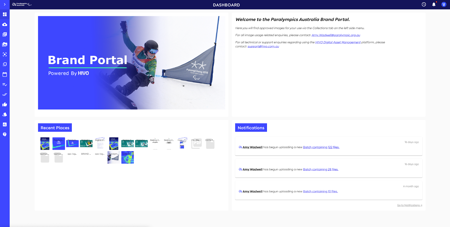Open the face recognition focus icon in sidebar
This screenshot has width=450, height=227.
[x=5, y=54]
